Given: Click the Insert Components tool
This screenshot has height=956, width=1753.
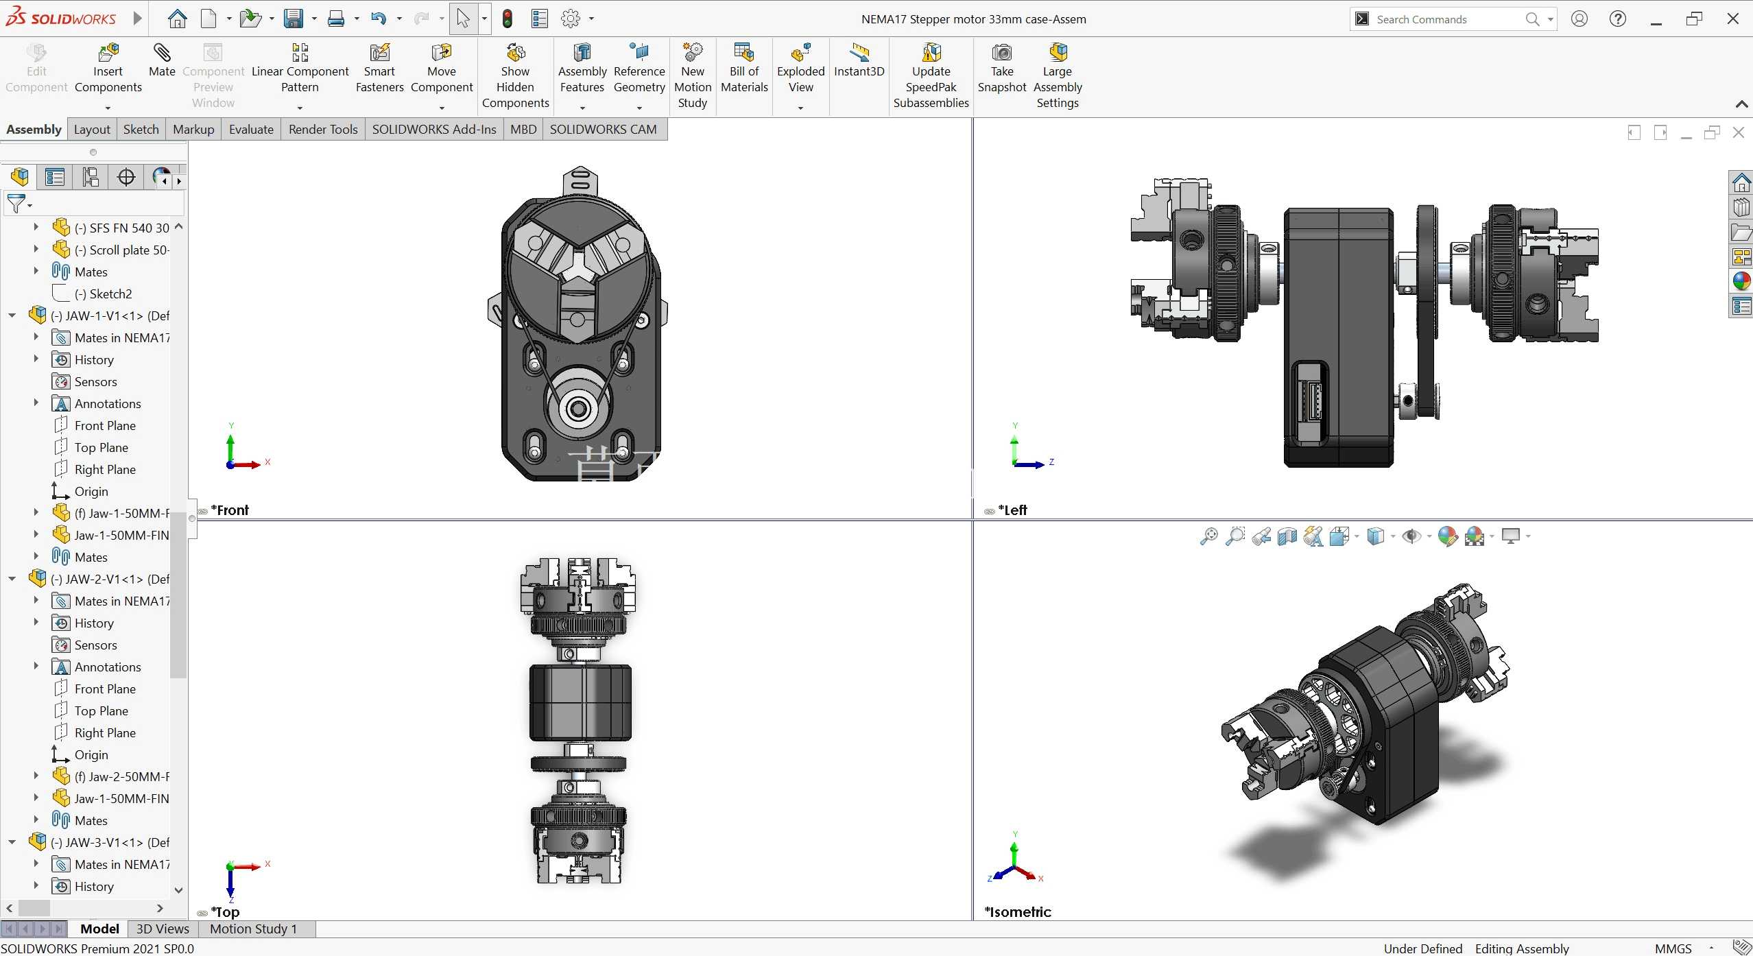Looking at the screenshot, I should coord(108,69).
